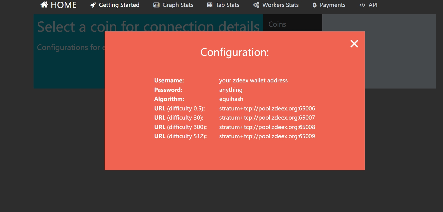Open the Workers Stats page

point(276,5)
